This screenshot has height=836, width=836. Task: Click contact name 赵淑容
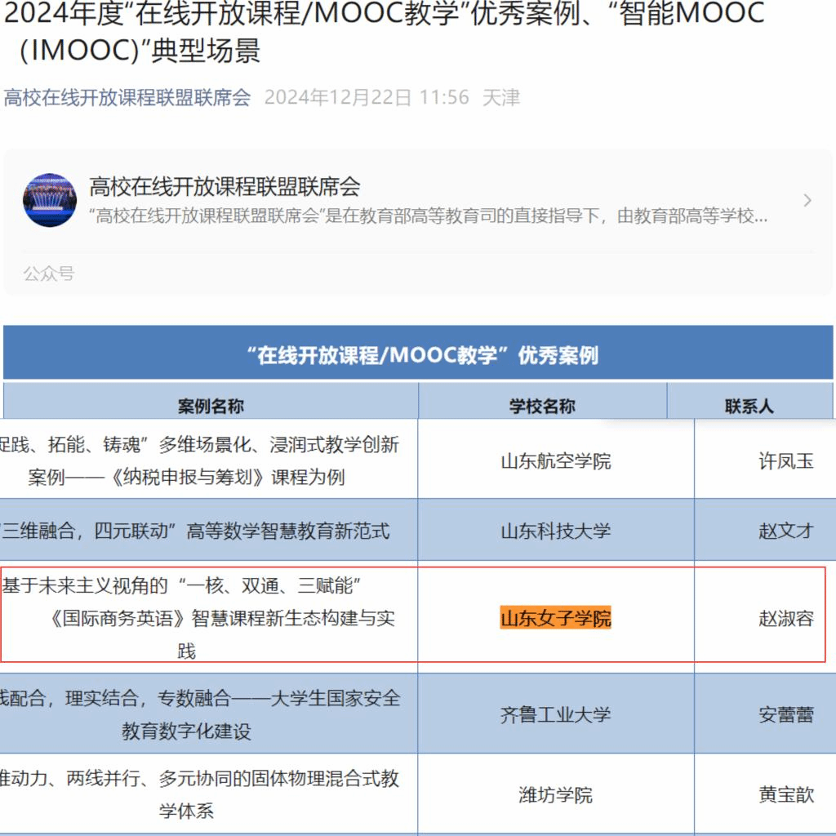tap(785, 618)
